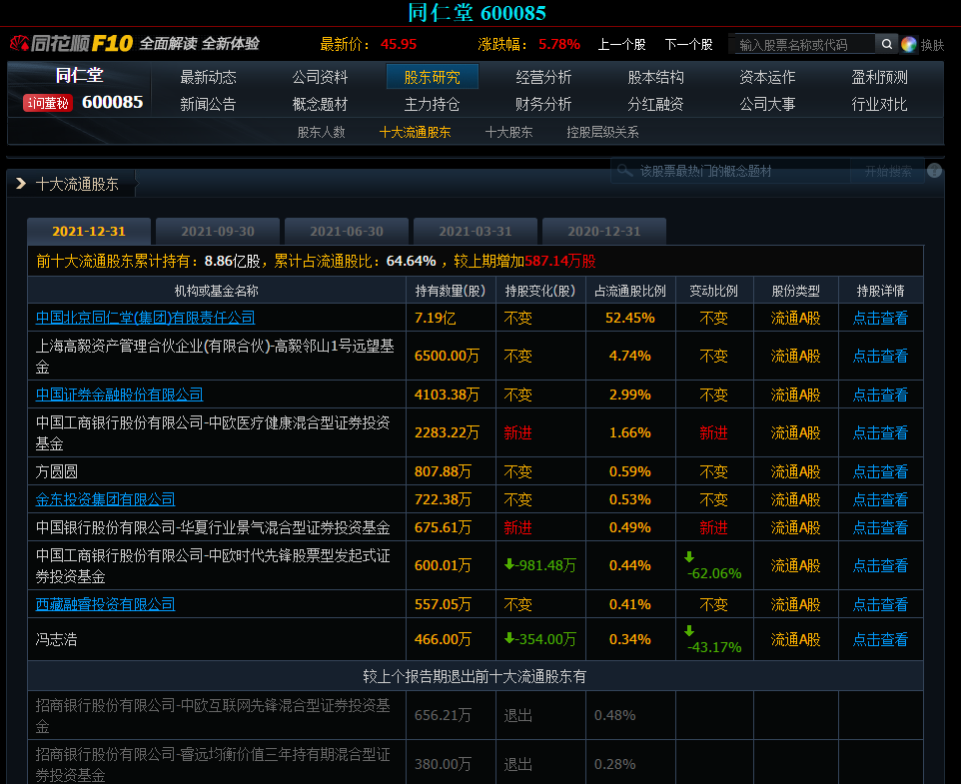The image size is (961, 784).
Task: Click 点击查看 for 西藏融睿投资 row
Action: pos(880,604)
